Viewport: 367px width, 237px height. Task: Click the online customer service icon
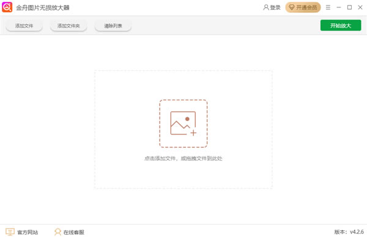57,232
